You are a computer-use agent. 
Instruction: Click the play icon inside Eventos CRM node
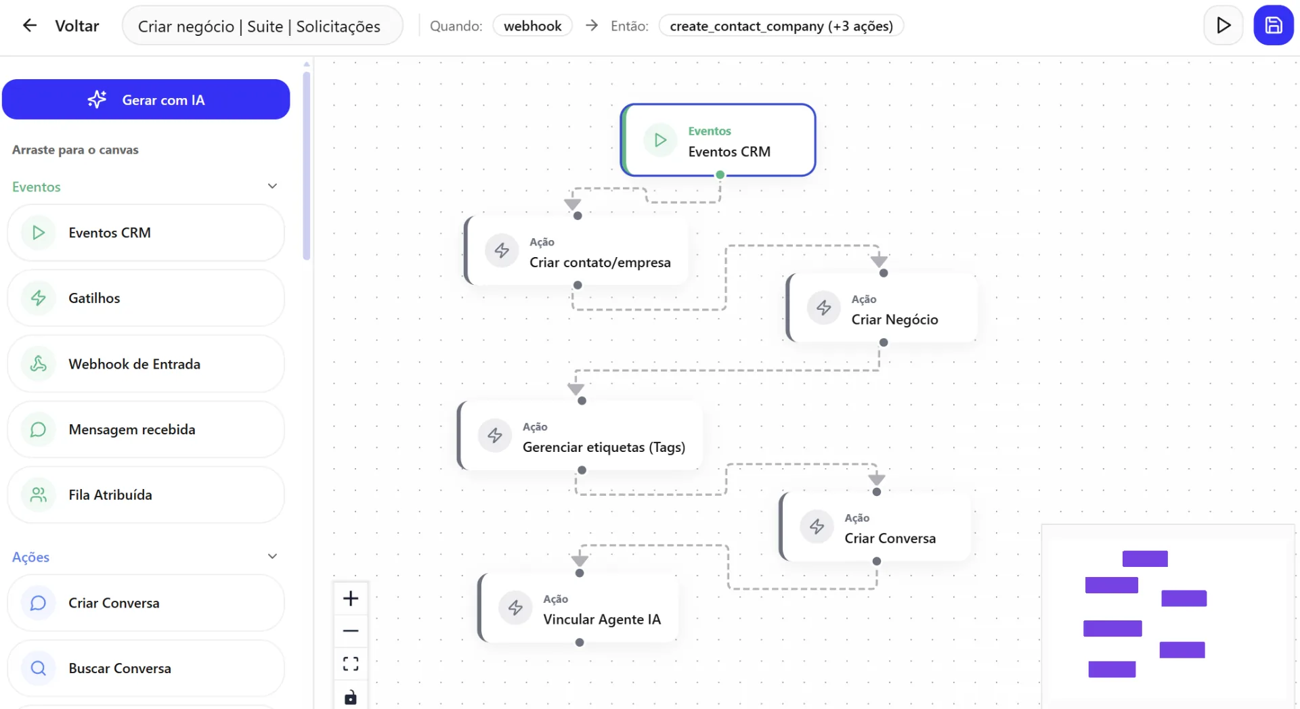[x=660, y=140]
